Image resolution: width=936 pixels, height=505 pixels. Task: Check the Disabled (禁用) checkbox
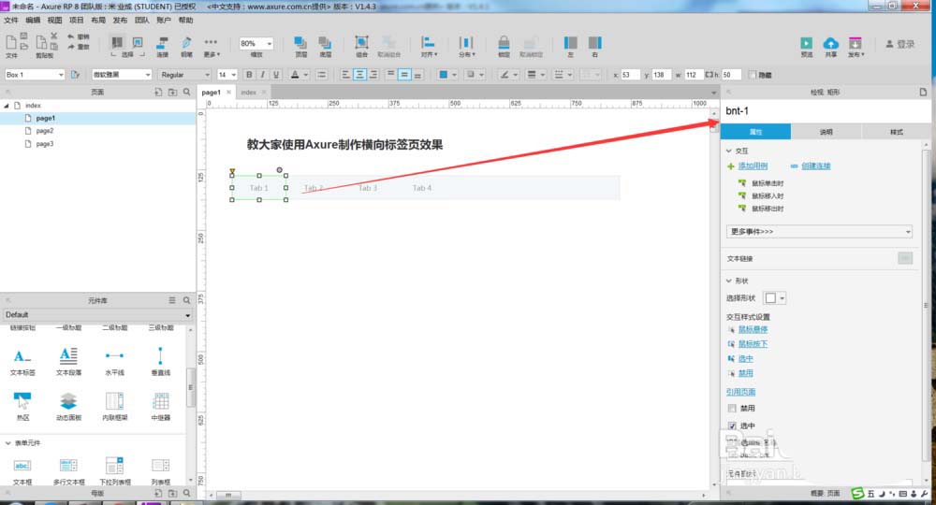(x=732, y=409)
